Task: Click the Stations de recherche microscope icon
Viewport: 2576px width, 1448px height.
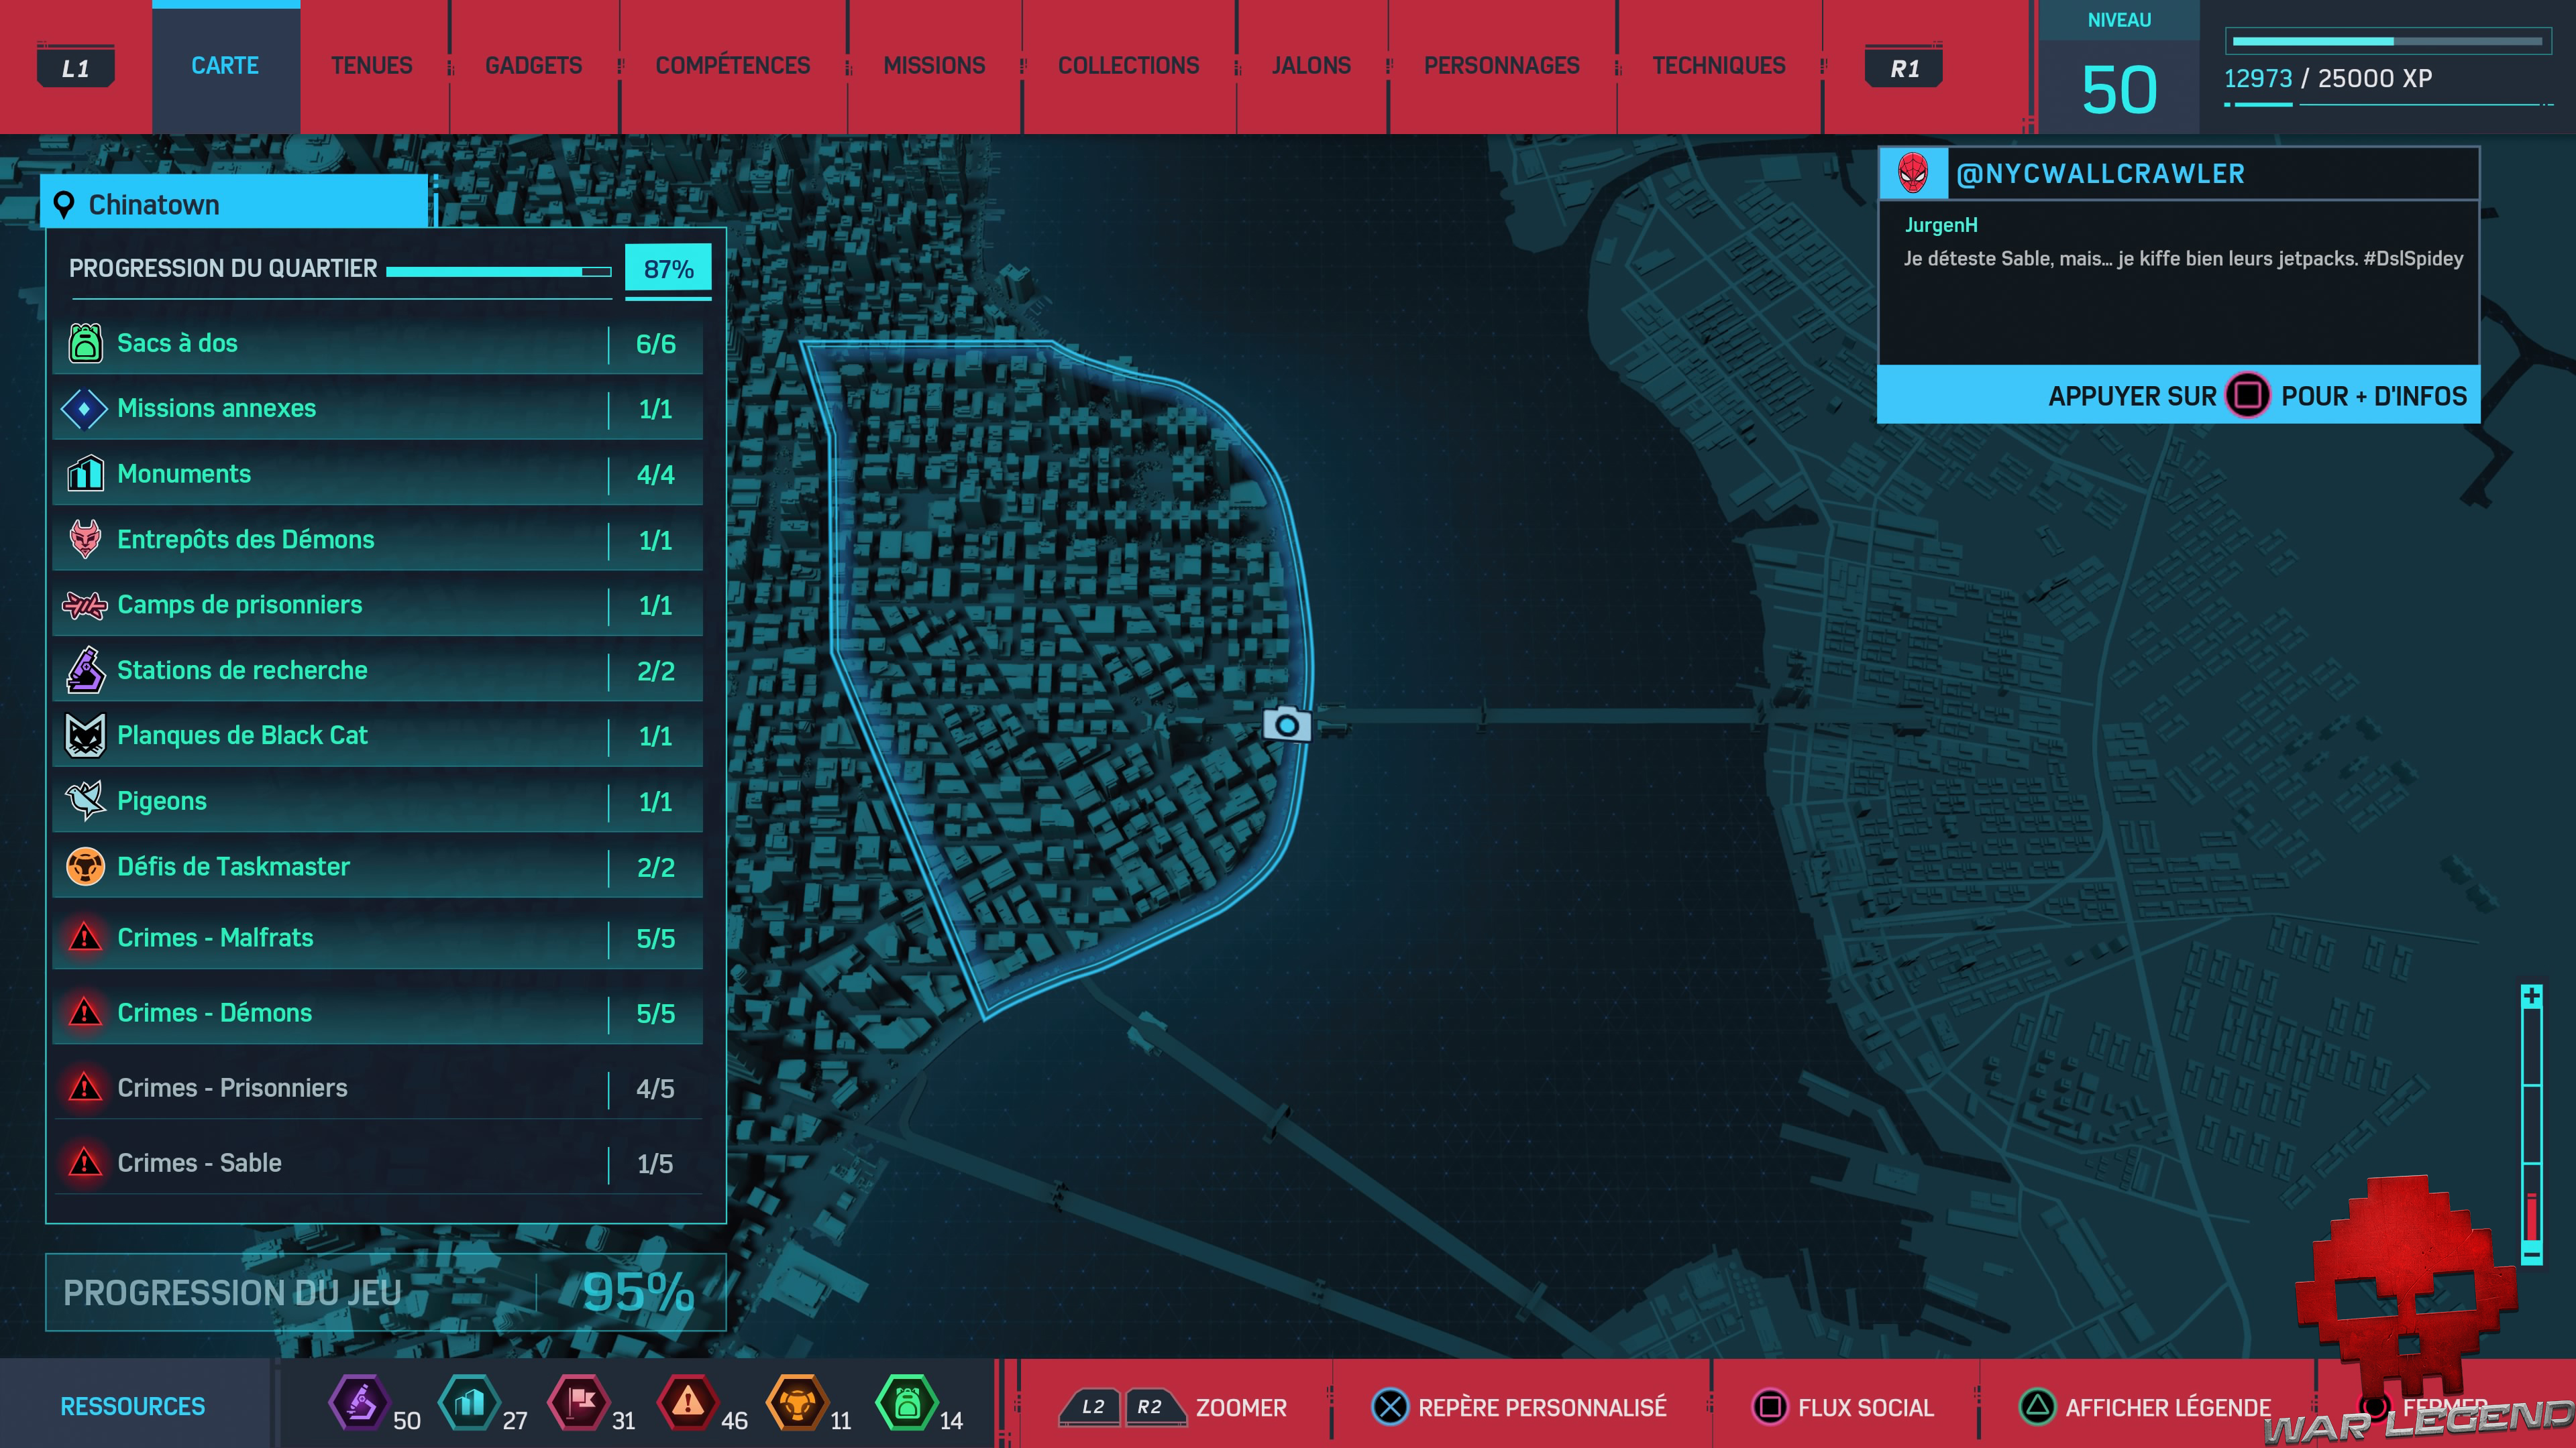Action: pos(85,670)
